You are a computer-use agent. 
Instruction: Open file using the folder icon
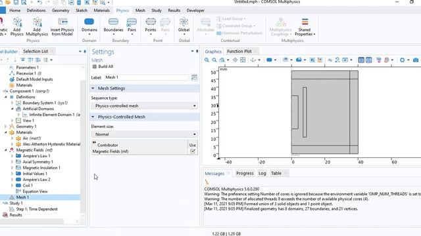click(8, 3)
